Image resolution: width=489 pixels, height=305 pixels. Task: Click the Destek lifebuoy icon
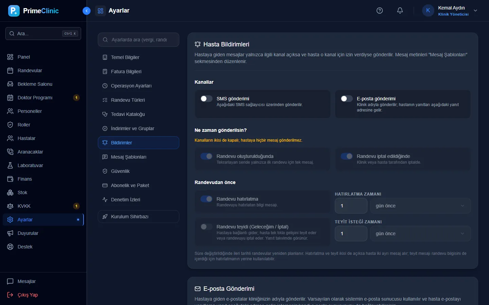[10, 247]
